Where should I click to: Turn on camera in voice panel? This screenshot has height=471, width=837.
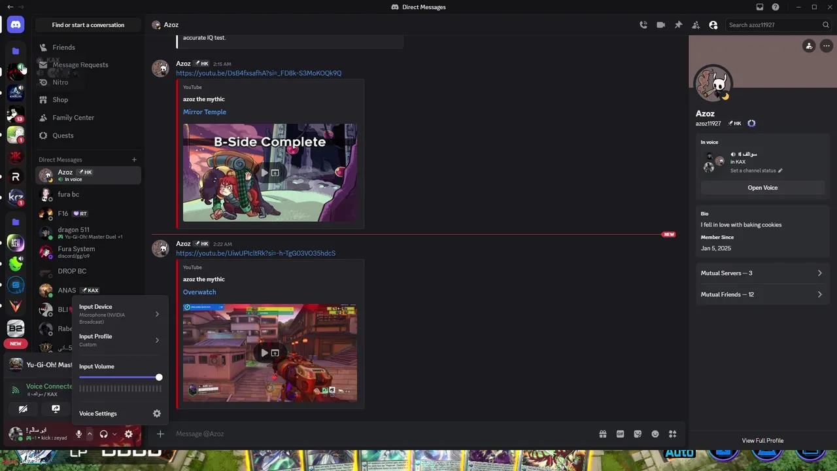click(x=23, y=409)
